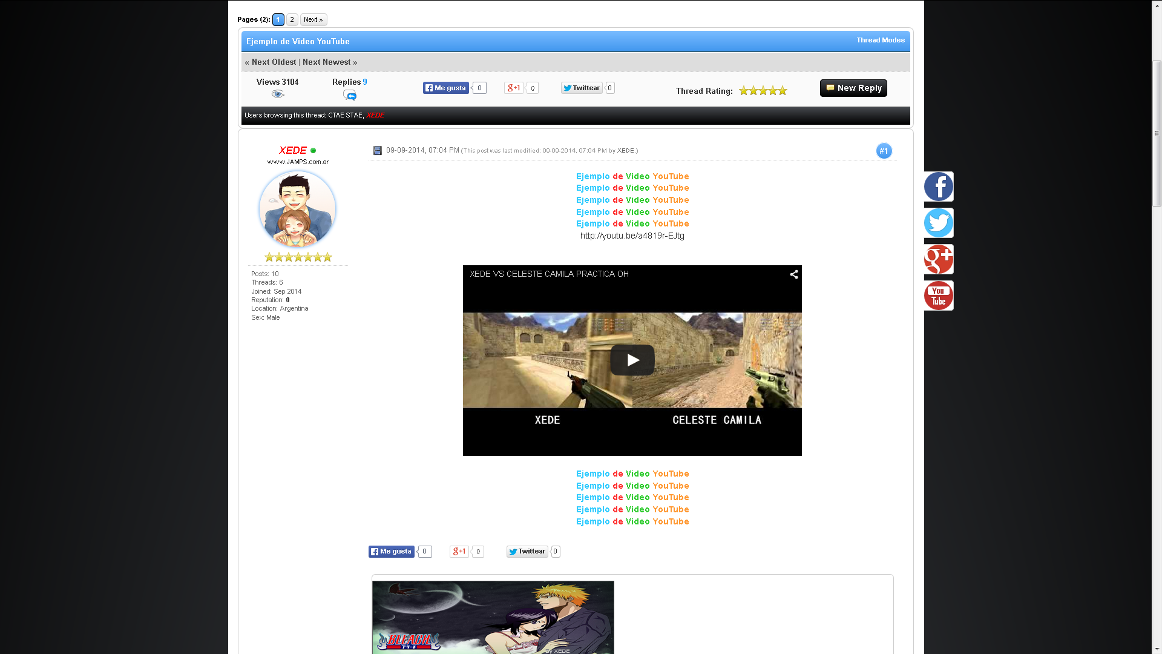Open the YouTube sidebar icon
Viewport: 1162px width, 654px height.
coord(938,296)
